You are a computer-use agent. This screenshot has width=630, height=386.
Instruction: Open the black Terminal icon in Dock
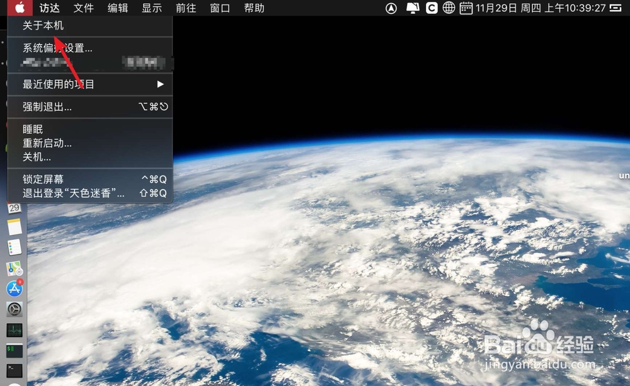tap(14, 371)
